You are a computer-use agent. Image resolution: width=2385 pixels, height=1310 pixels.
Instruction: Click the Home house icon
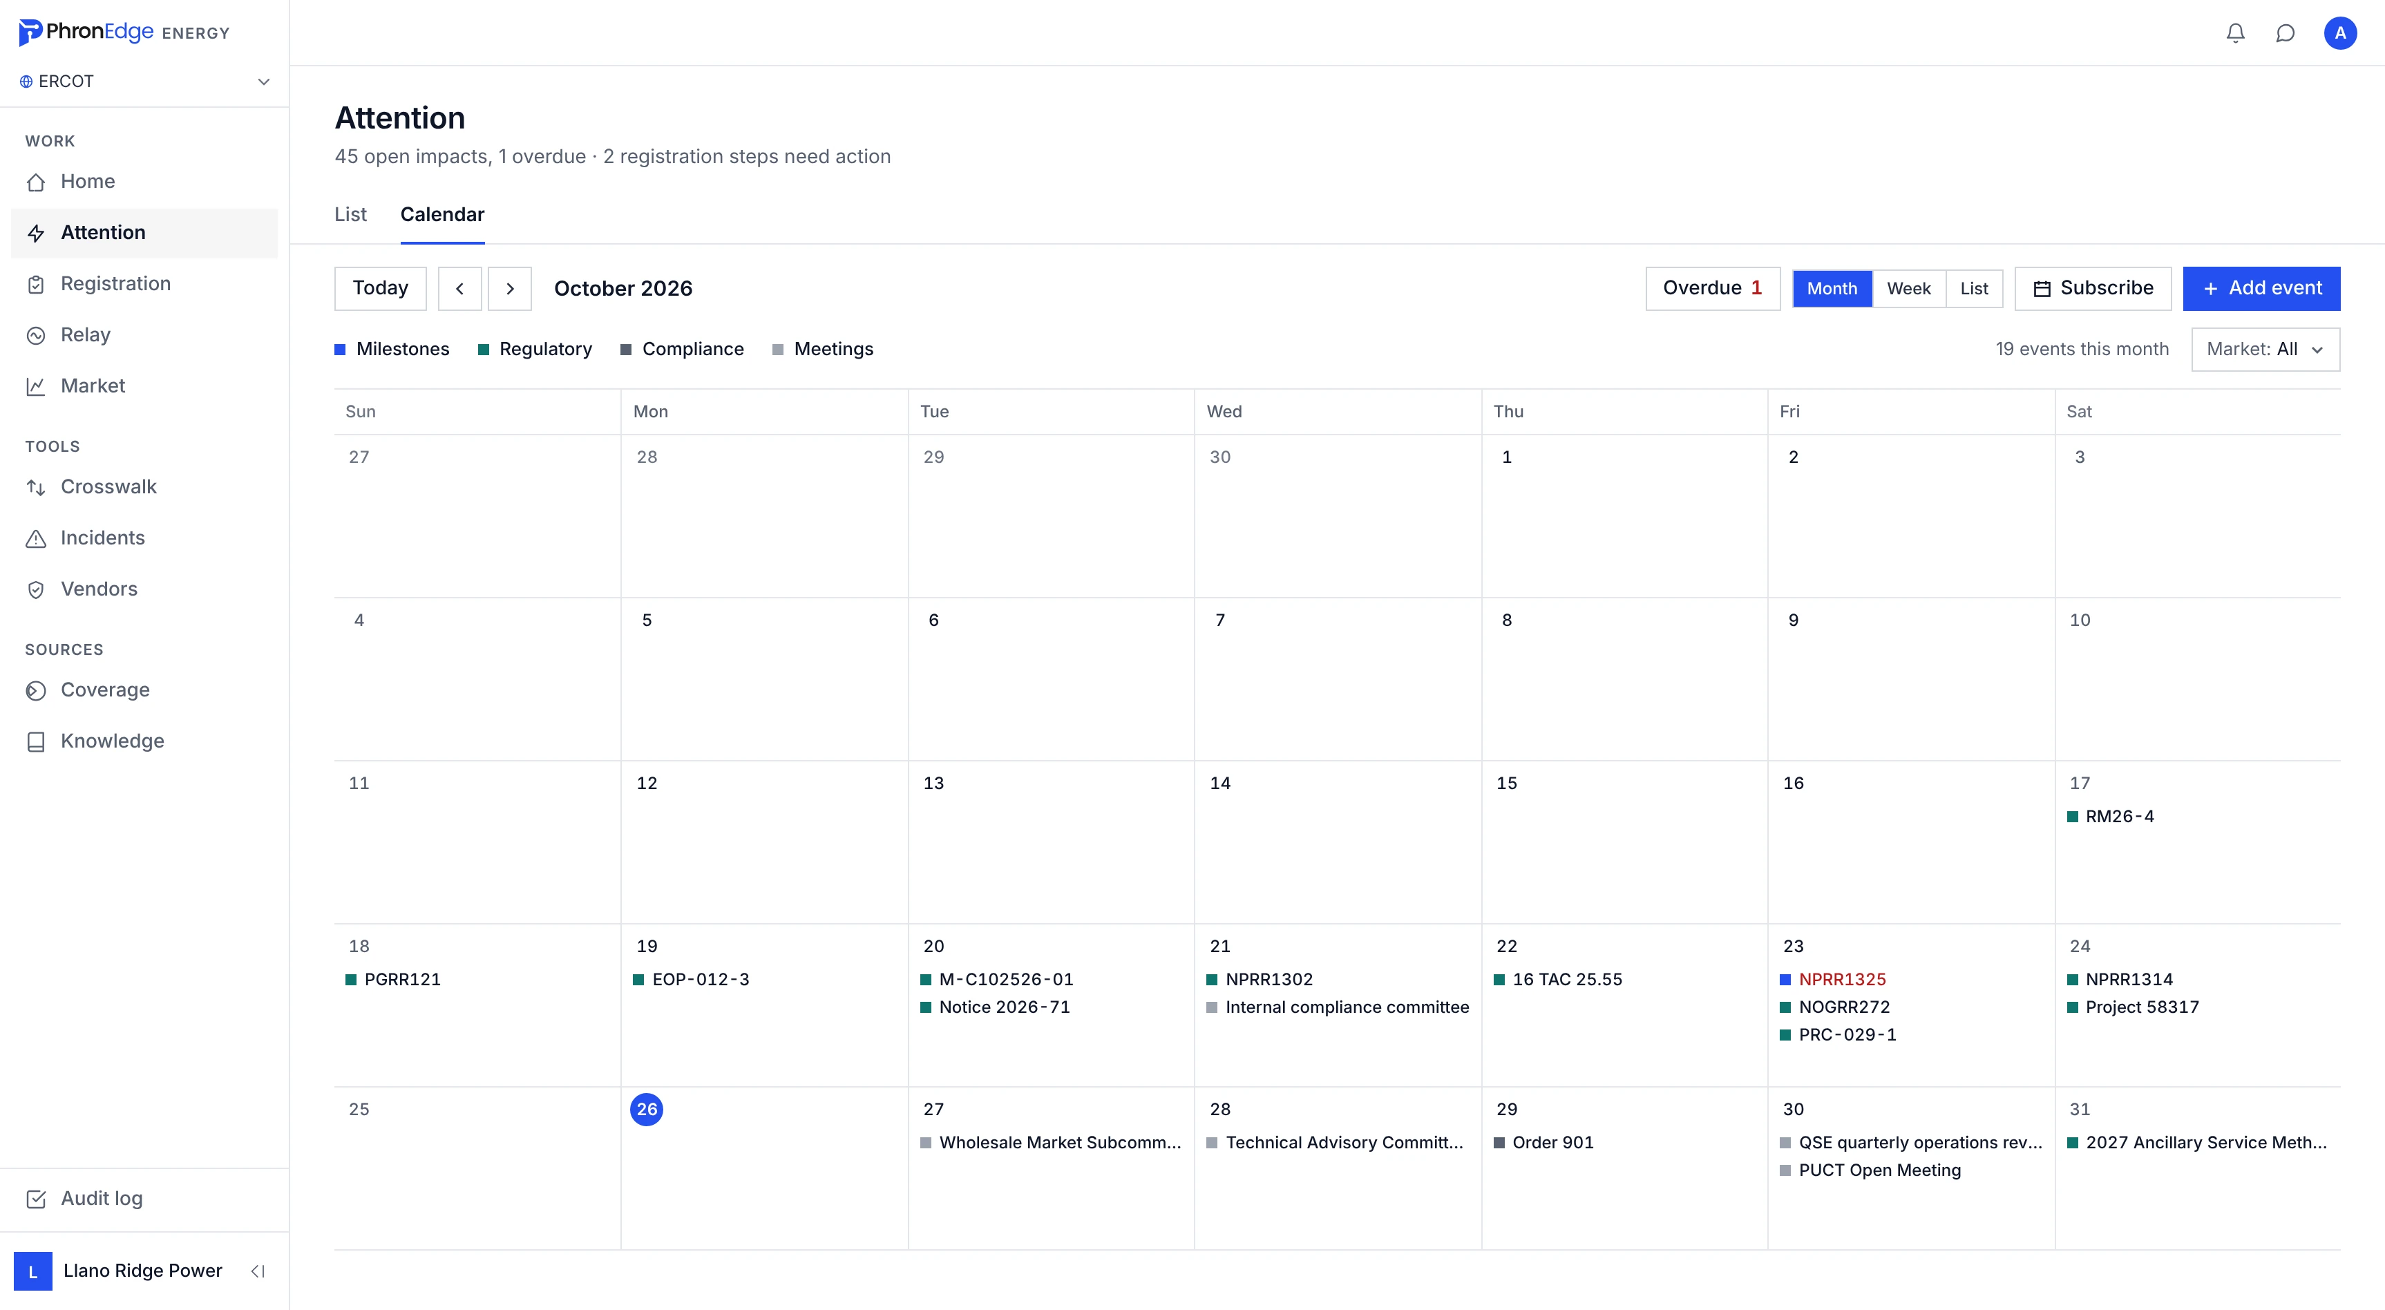tap(36, 182)
